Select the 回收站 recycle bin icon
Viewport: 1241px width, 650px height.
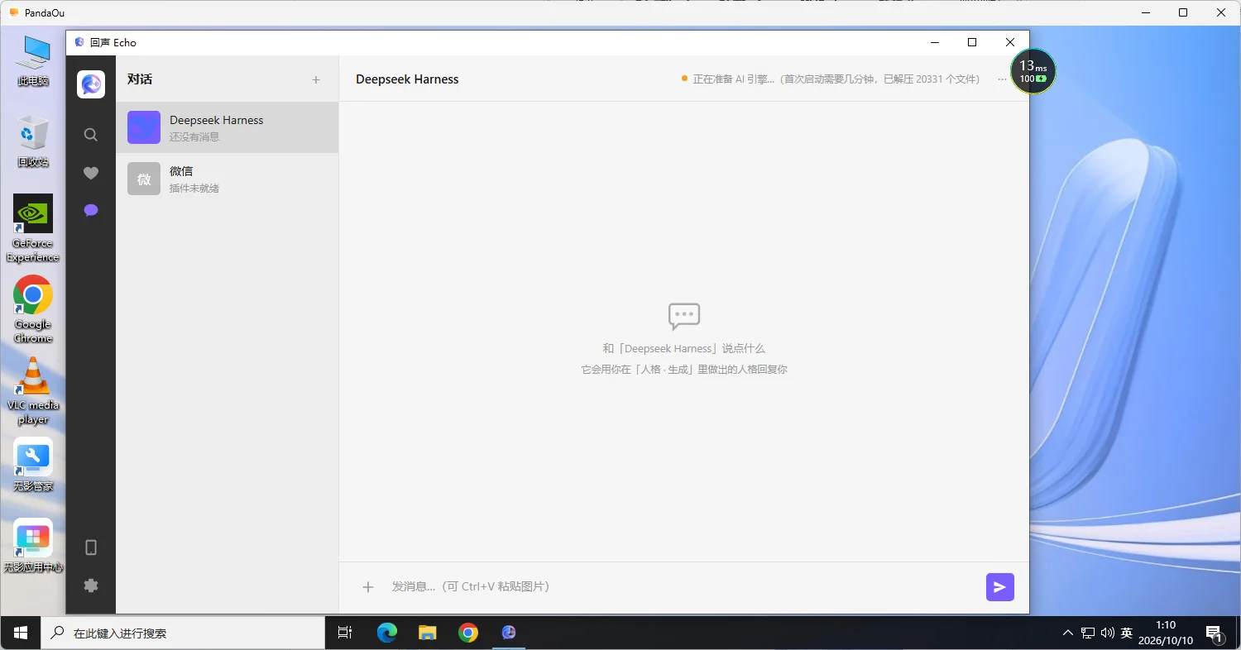point(33,141)
